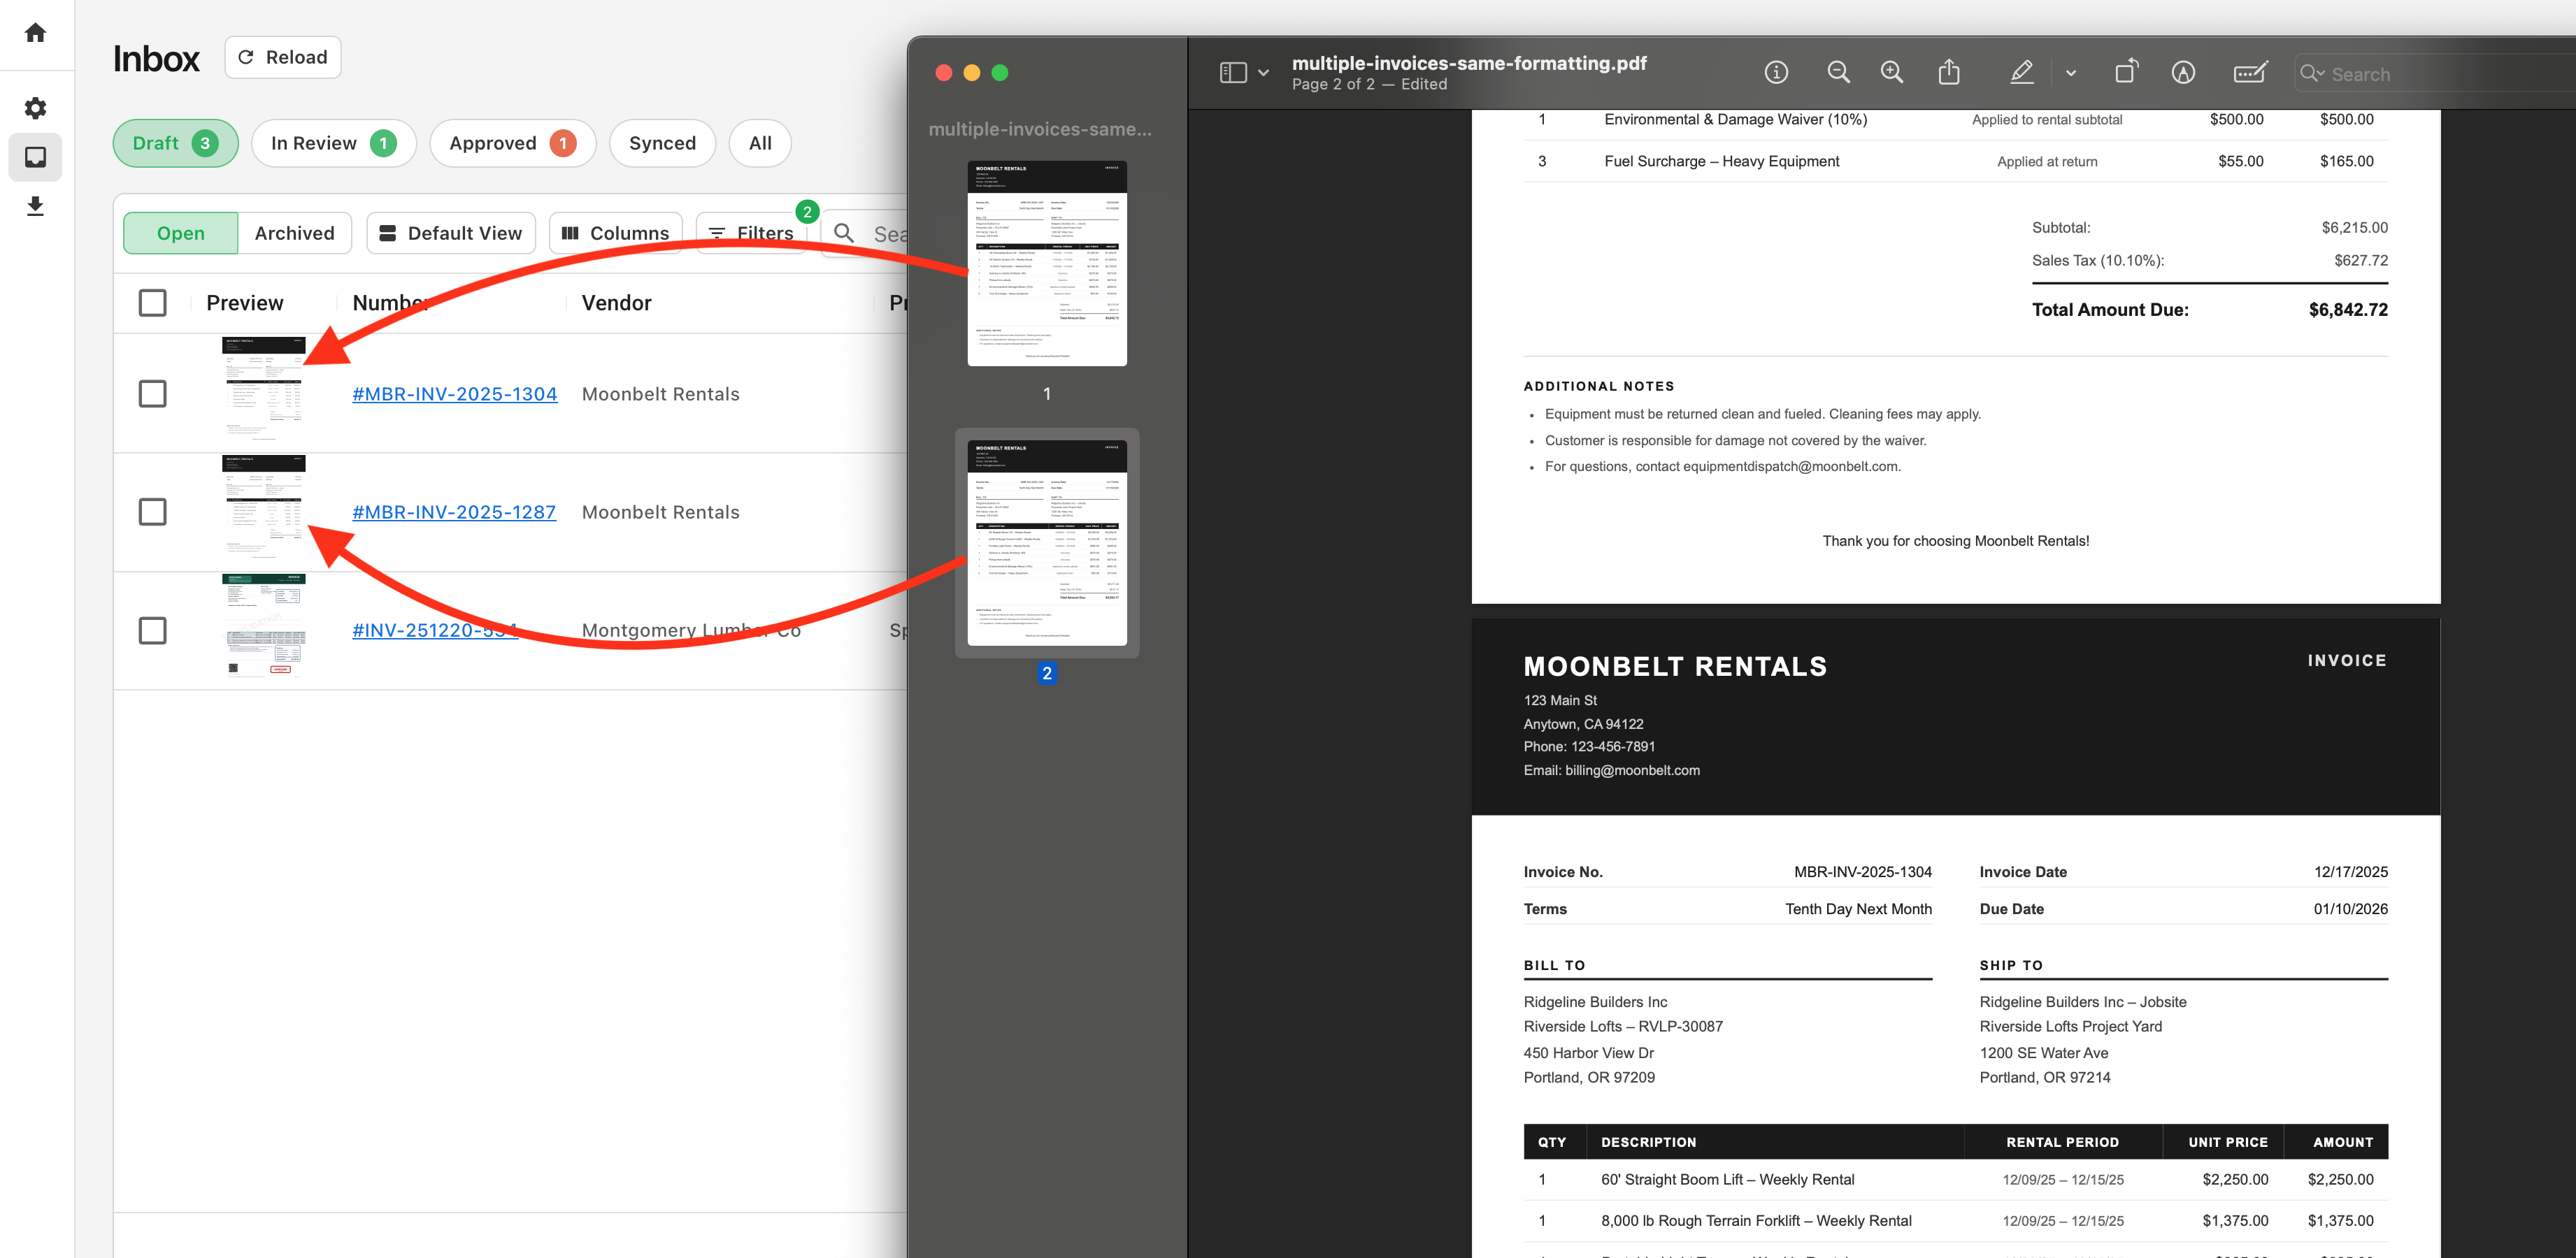Zoom out of the PDF

[1839, 72]
